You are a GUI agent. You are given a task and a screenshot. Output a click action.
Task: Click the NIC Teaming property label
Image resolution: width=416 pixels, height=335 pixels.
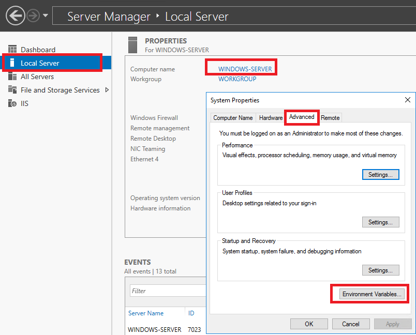(x=148, y=149)
